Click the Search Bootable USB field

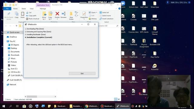pyautogui.click(x=108, y=26)
